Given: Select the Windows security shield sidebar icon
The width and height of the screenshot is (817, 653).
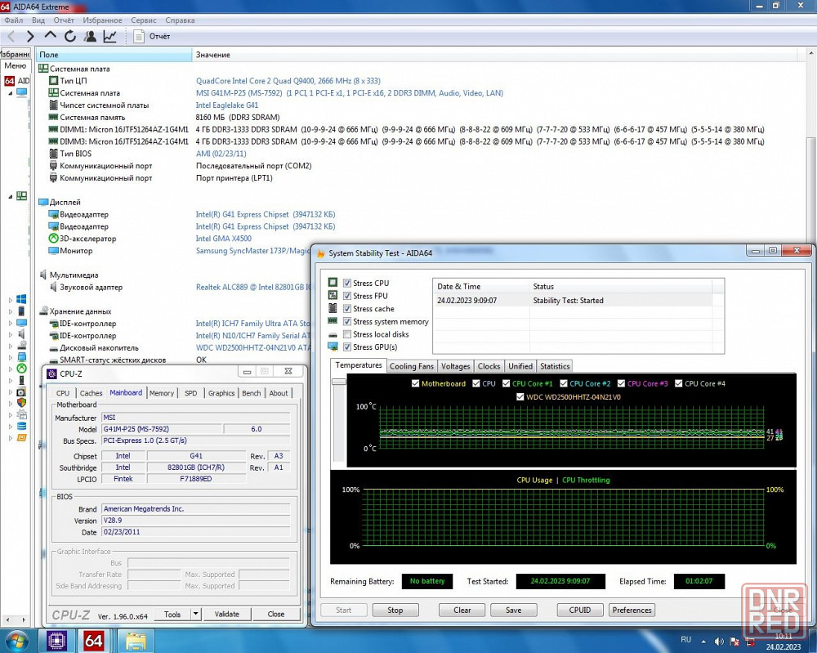Looking at the screenshot, I should [21, 403].
